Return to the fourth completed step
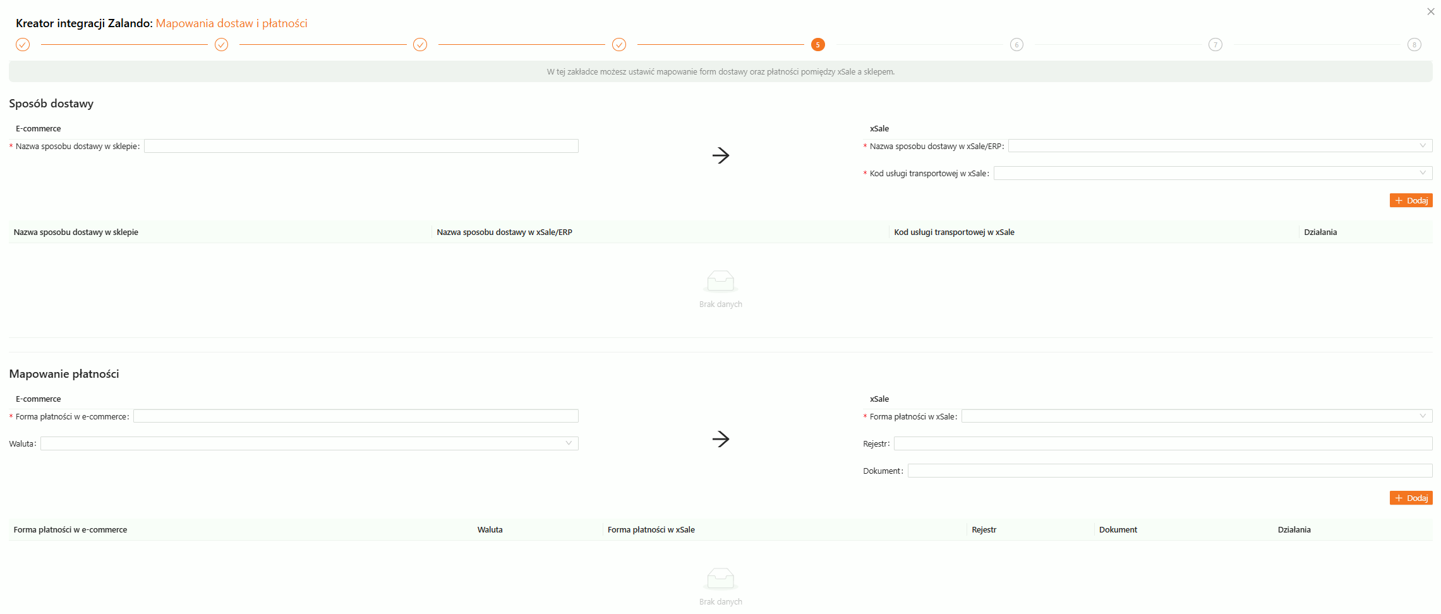Viewport: 1441px width, 614px height. pos(619,45)
